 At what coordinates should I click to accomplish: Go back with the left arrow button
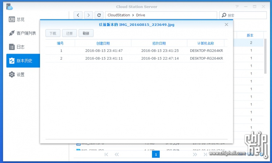click(x=78, y=15)
